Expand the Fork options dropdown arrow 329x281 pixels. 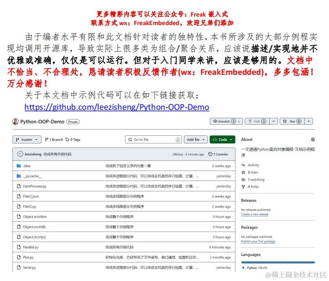click(x=273, y=121)
